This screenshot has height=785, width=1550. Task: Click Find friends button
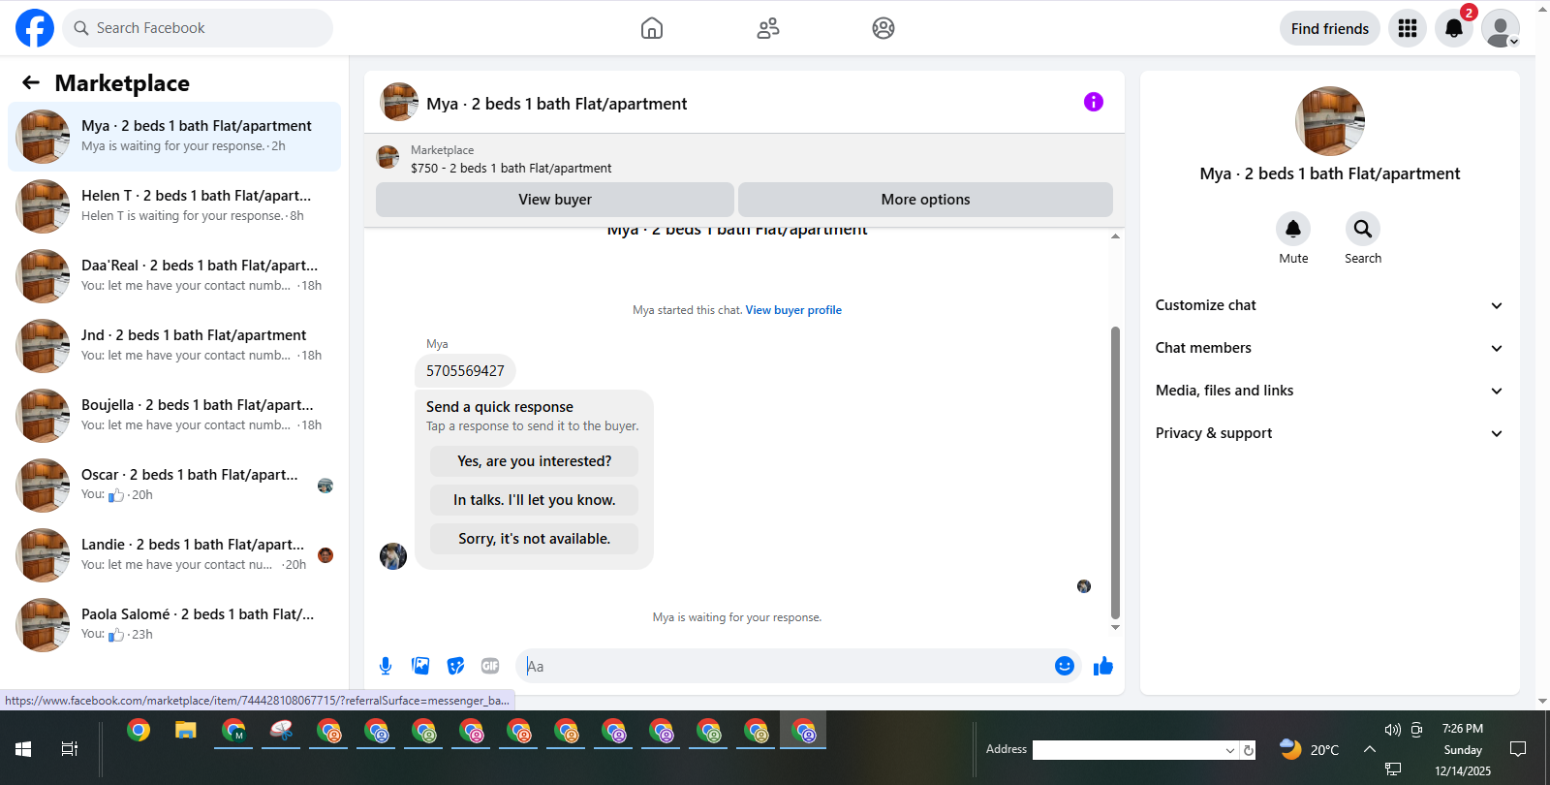[x=1330, y=28]
